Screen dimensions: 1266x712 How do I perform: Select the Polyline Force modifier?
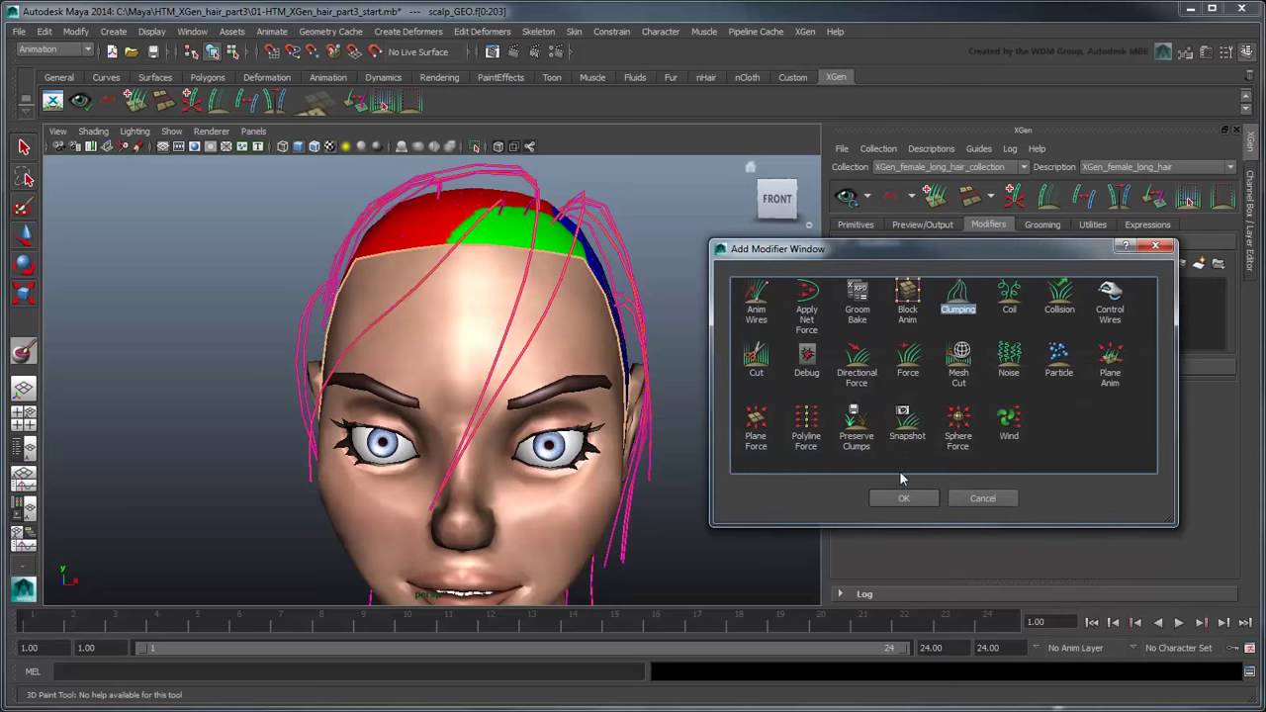click(x=806, y=429)
